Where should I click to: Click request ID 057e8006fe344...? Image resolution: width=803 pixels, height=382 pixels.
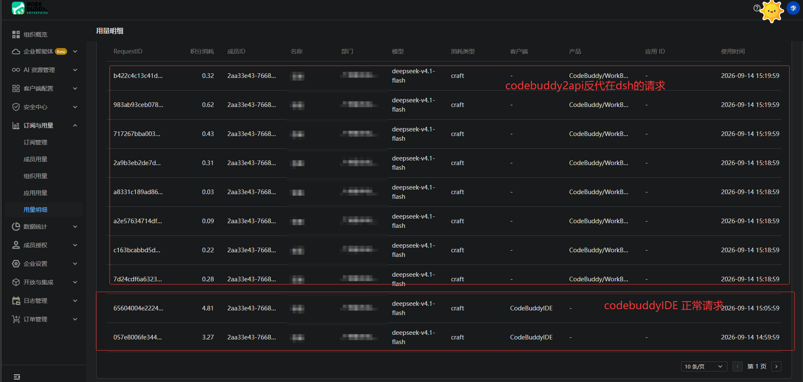coord(138,337)
